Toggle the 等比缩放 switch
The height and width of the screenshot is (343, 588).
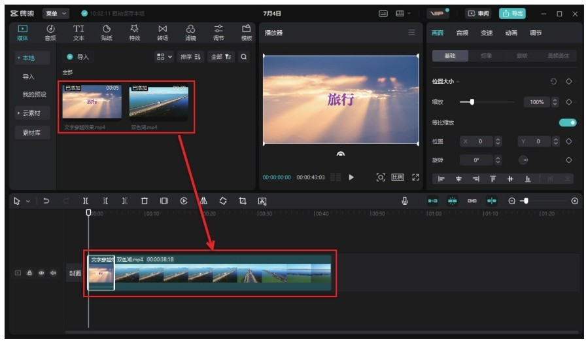pos(568,122)
